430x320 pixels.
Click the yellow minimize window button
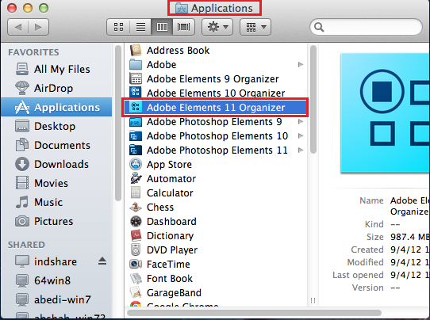[x=28, y=8]
